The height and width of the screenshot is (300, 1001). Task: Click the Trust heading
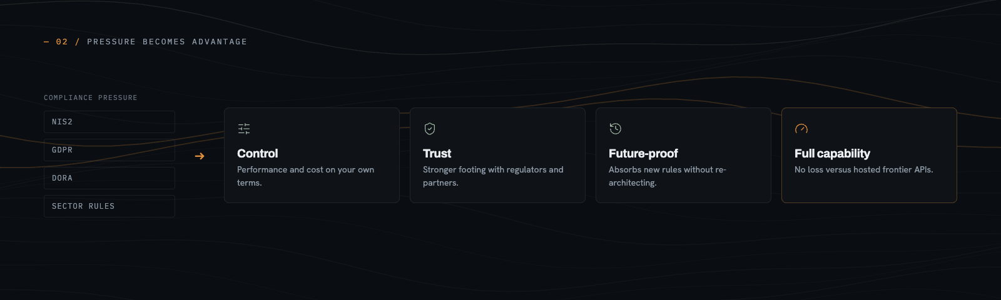tap(437, 154)
